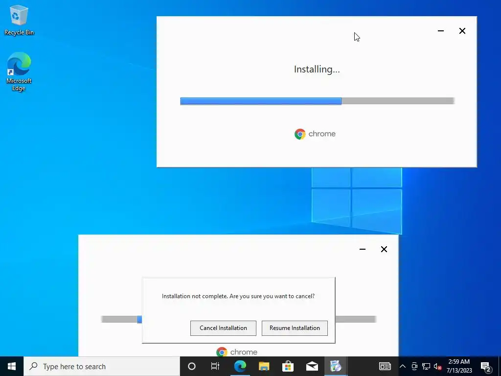Minimize the top Installing window
The height and width of the screenshot is (376, 501).
[x=441, y=31]
